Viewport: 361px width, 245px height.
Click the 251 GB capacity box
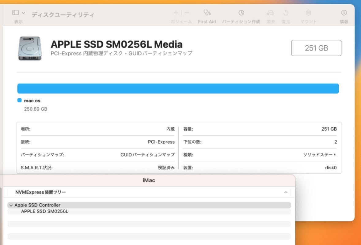316,48
